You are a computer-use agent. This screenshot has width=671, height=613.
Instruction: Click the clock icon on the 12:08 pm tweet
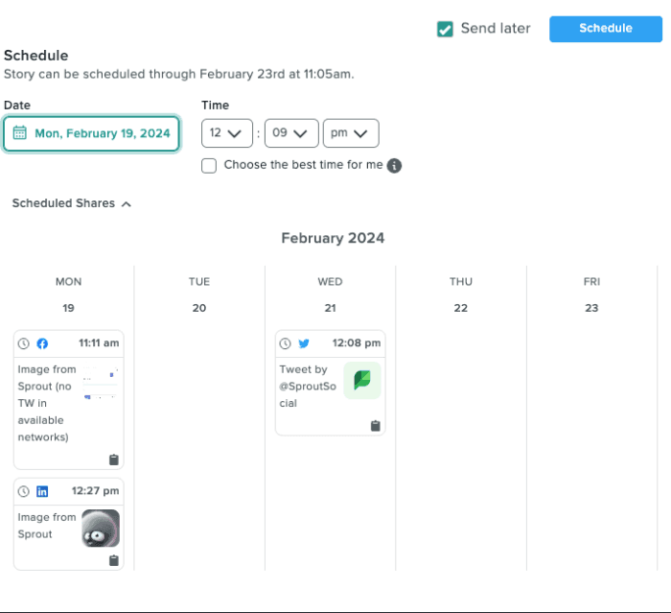point(285,343)
